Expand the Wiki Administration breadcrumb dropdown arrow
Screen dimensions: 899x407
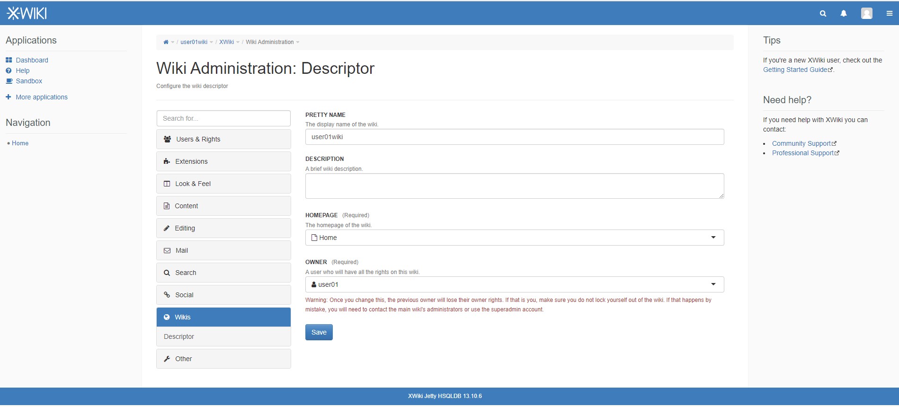(x=298, y=42)
